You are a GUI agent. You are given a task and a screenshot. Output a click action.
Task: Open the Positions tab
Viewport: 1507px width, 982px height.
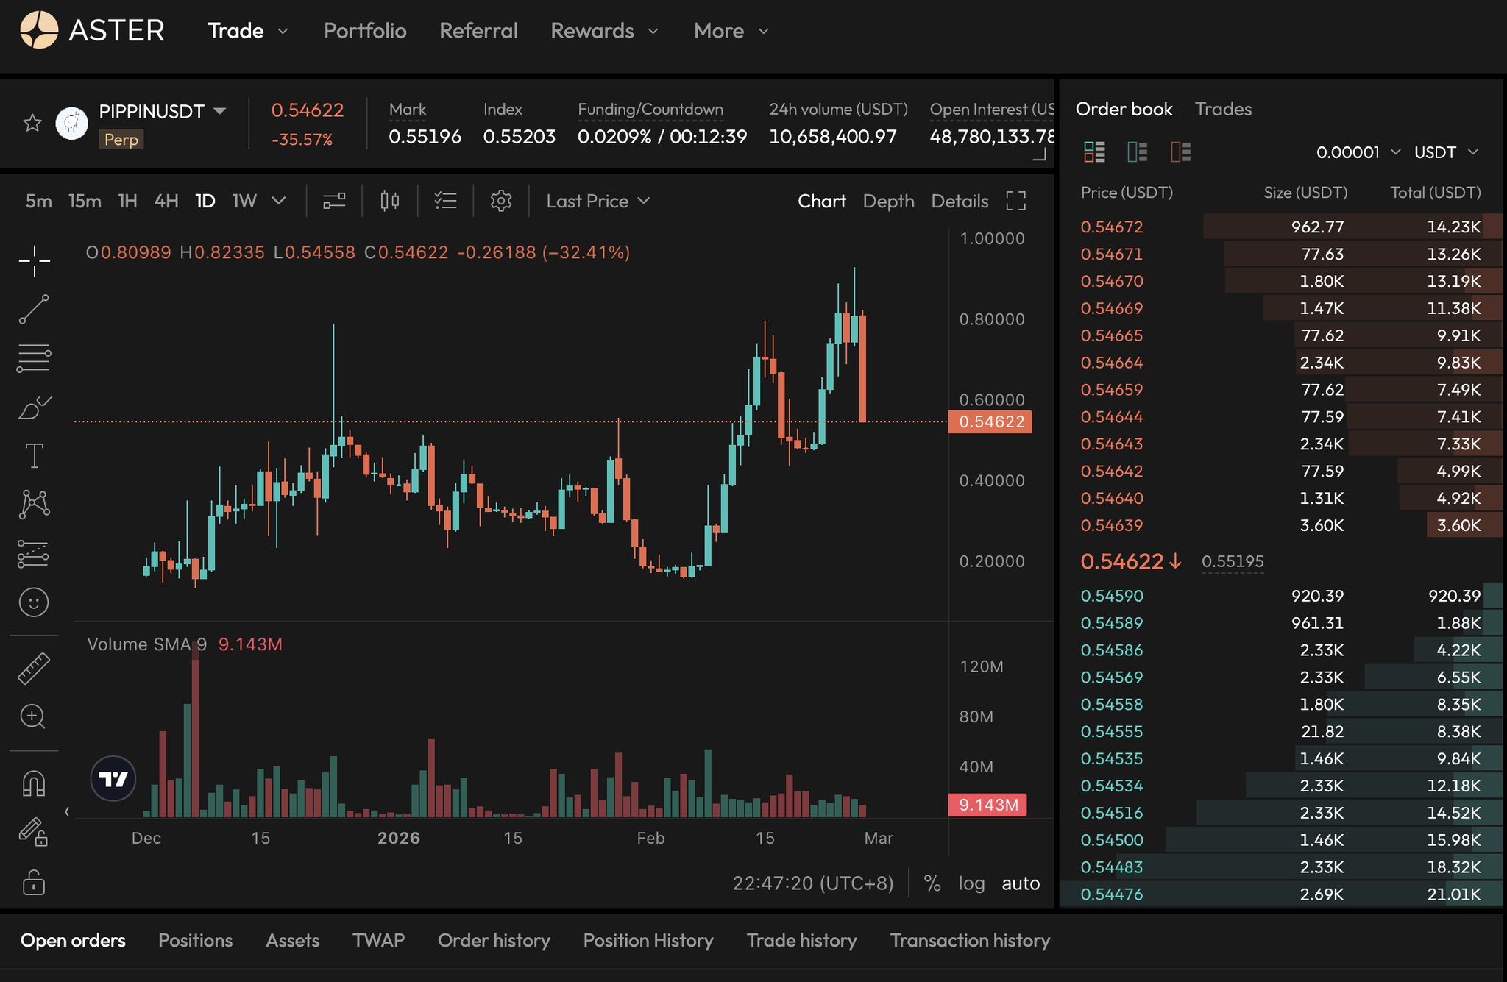tap(195, 940)
